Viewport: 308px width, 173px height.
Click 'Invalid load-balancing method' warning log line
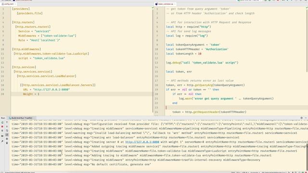pos(154,133)
